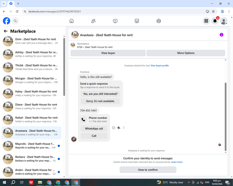The height and width of the screenshot is (186, 233).
Task: Open the Learn more link
Action: (x=177, y=162)
